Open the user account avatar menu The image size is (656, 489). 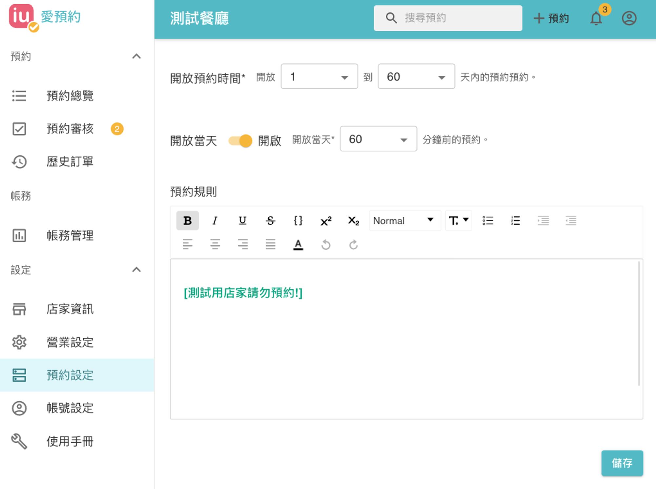tap(629, 18)
